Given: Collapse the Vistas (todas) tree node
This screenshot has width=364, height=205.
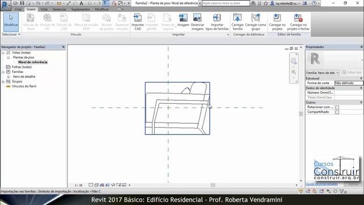Looking at the screenshot, I should tap(3, 53).
